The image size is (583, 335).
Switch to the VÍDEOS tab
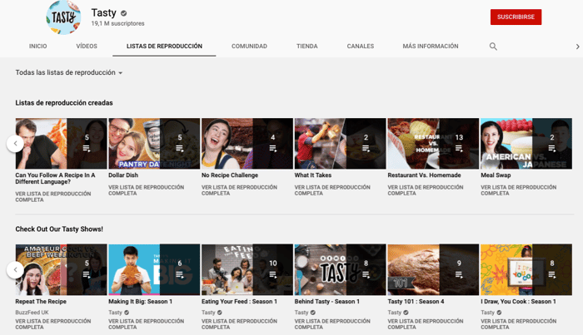click(87, 47)
